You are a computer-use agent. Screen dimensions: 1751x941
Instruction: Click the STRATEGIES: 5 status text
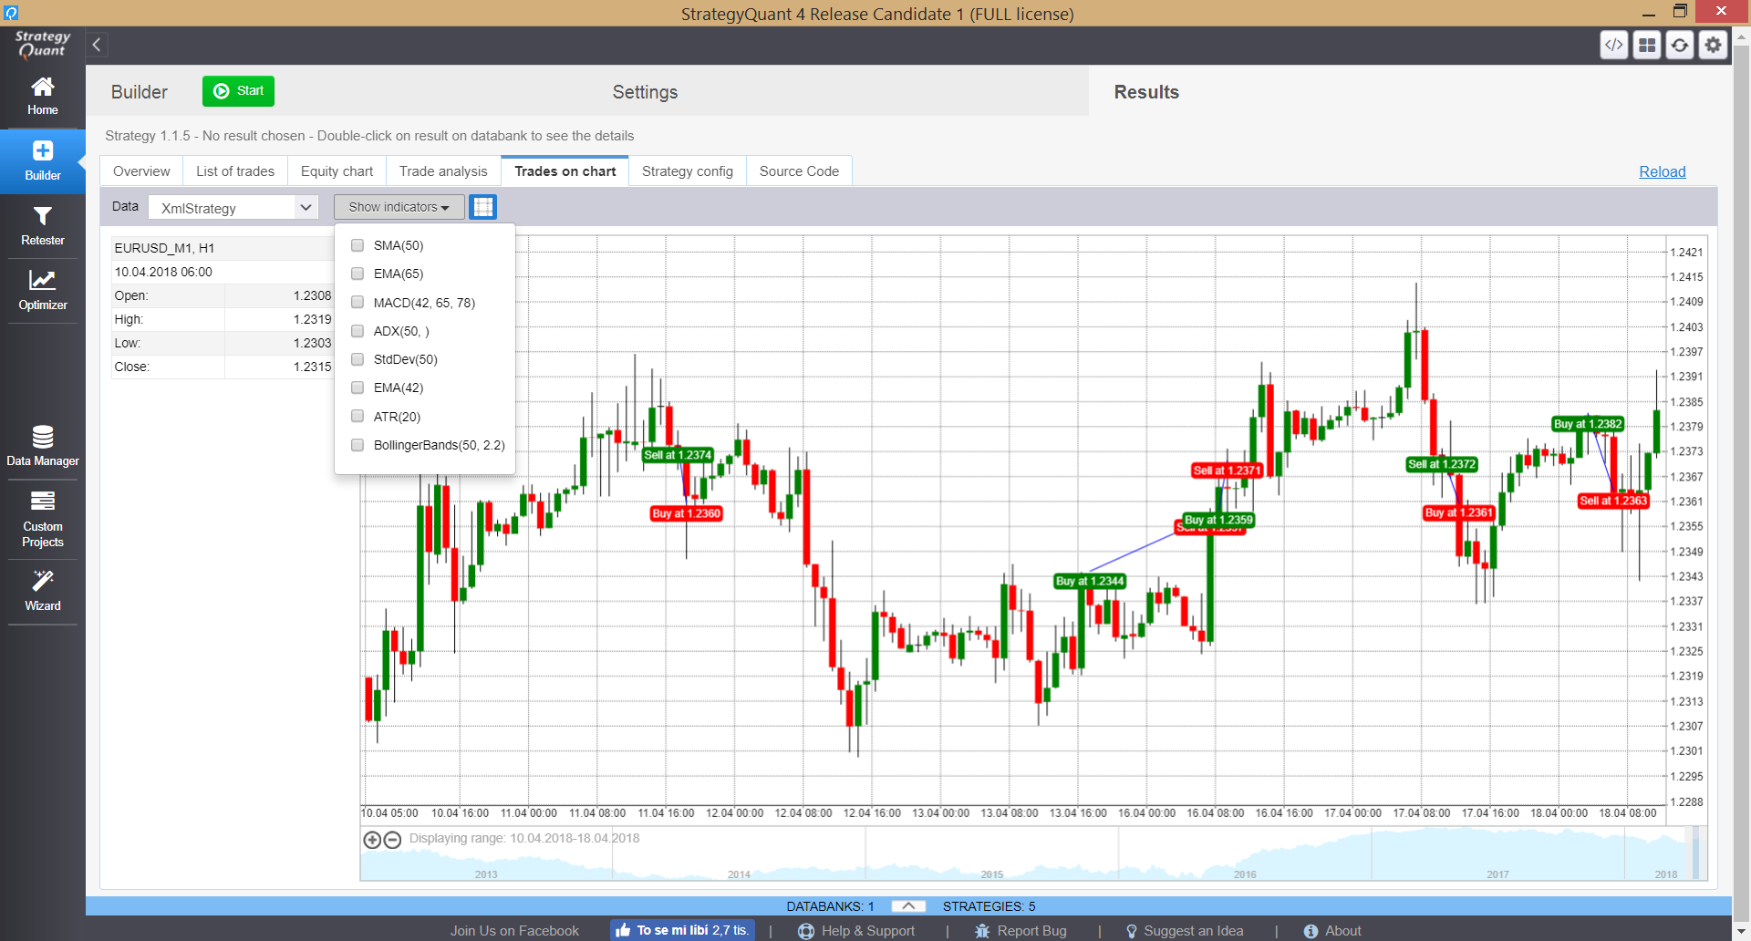tap(989, 906)
